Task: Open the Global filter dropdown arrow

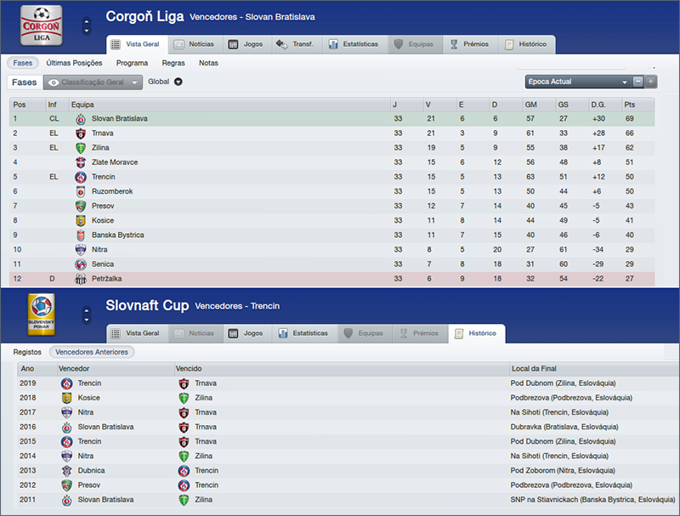Action: 178,82
